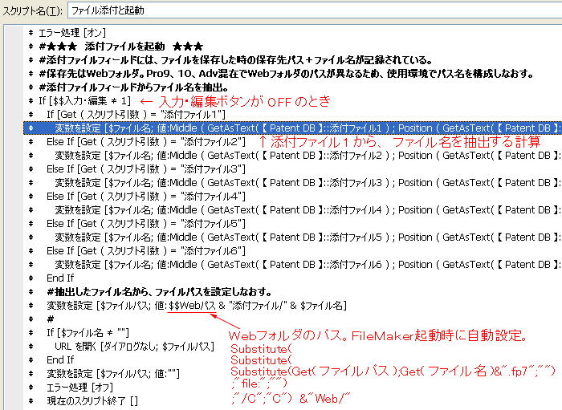Select the comment 抽出したファイル名から、ファイルパスを設定しなおす
Screen dimensions: 562x410
click(159, 292)
